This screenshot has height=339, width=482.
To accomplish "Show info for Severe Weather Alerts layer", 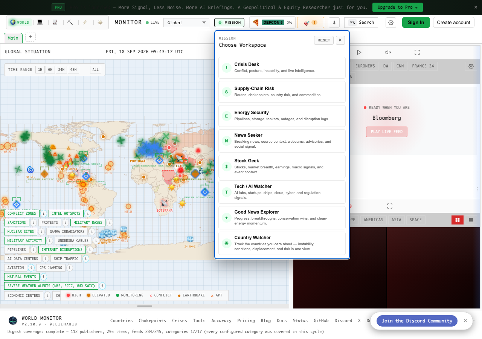I will (102, 286).
